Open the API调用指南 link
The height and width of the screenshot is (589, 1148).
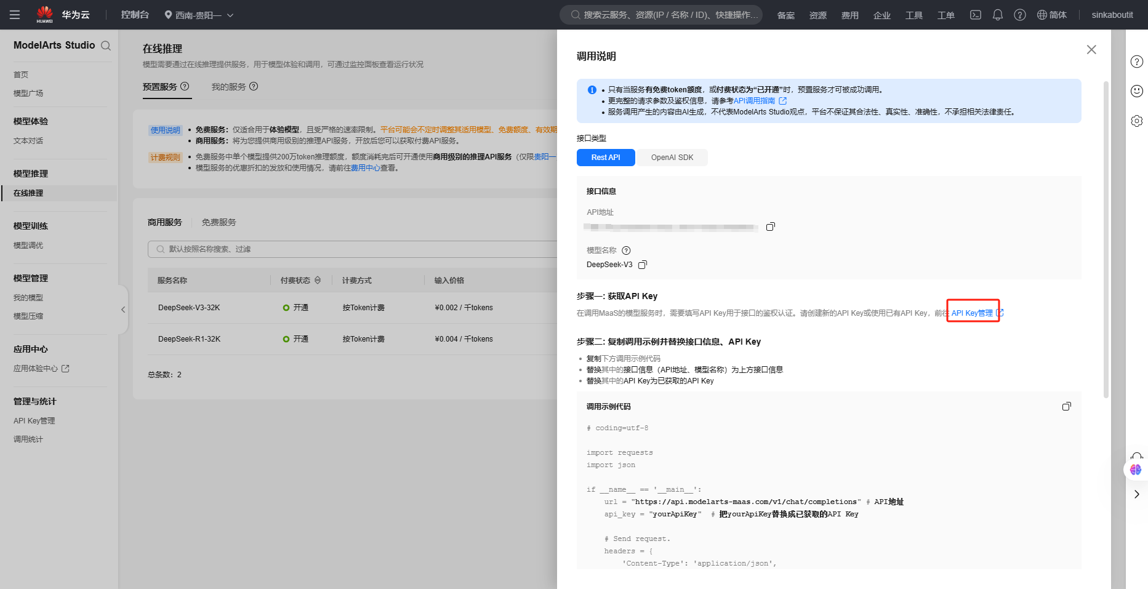[760, 101]
